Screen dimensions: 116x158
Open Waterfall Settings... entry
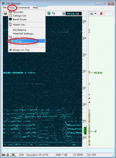(24, 34)
